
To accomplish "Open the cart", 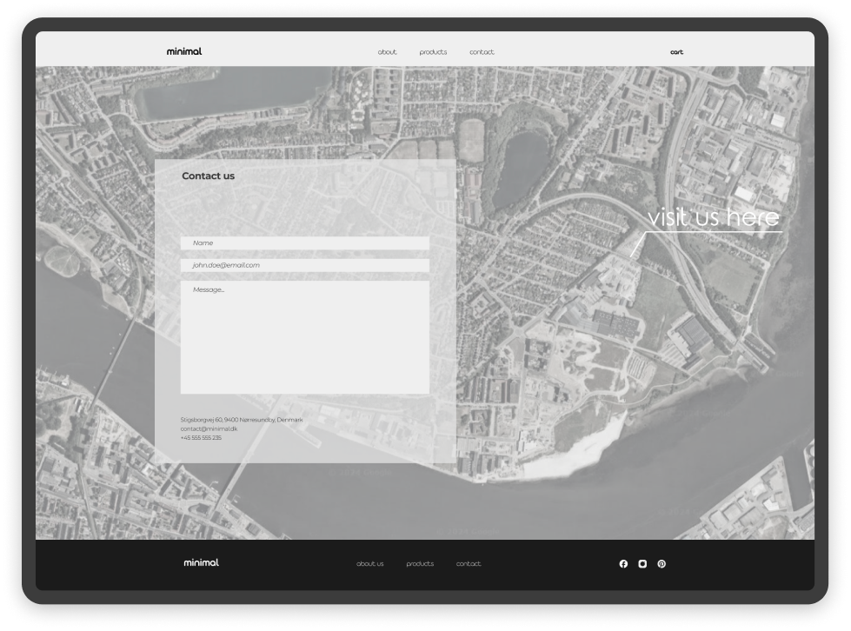I will [x=676, y=52].
